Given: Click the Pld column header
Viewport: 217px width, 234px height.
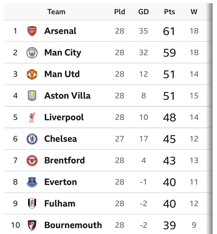Looking at the screenshot, I should point(120,12).
